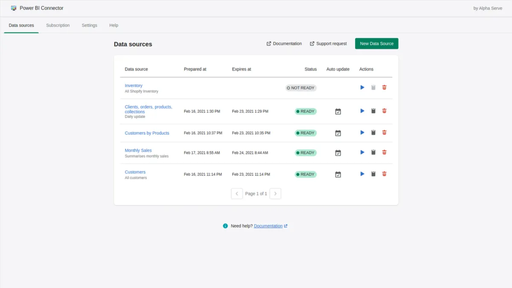Delete the Customers by Products data source
Screen dimensions: 512x288
384,133
